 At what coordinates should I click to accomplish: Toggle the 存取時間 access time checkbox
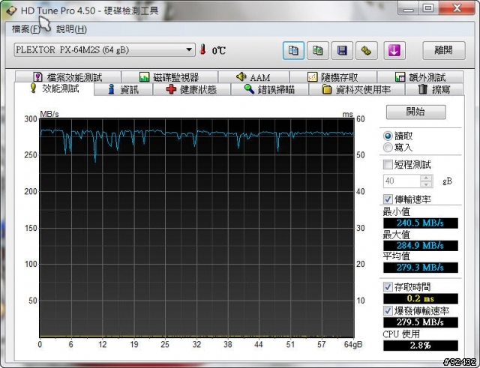(388, 287)
